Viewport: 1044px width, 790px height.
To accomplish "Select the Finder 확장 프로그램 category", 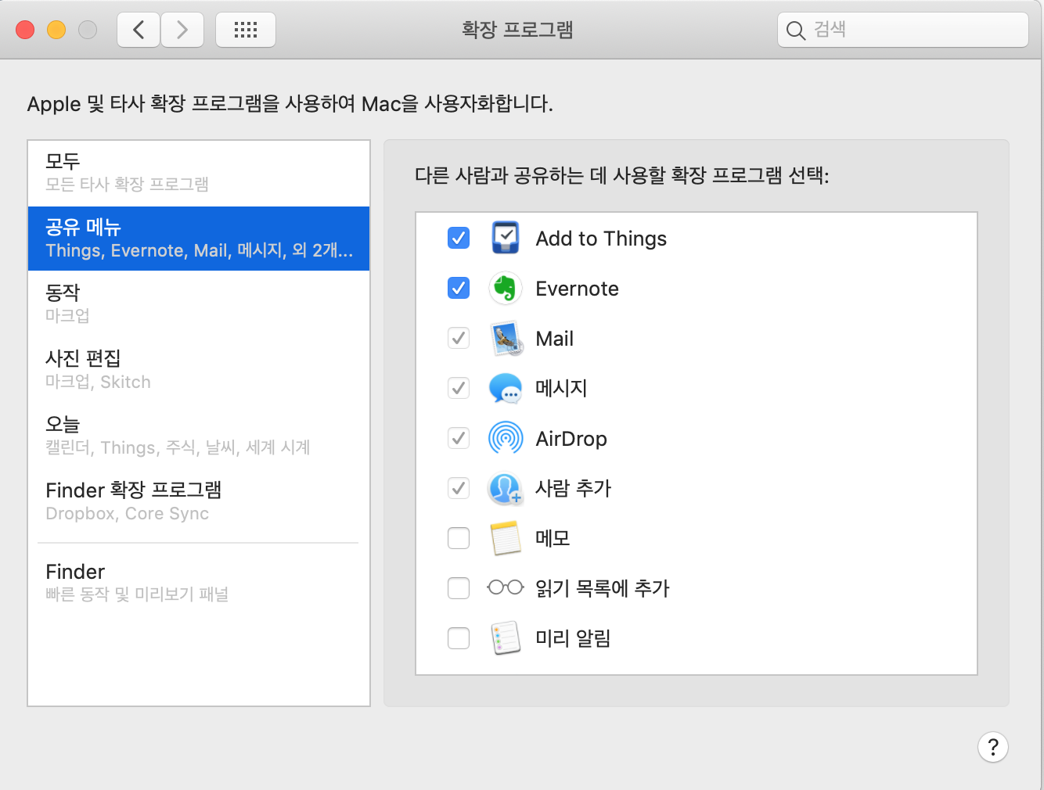I will click(199, 501).
